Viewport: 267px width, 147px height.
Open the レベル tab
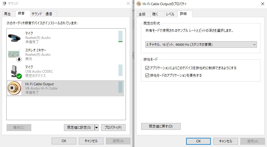pyautogui.click(x=170, y=14)
